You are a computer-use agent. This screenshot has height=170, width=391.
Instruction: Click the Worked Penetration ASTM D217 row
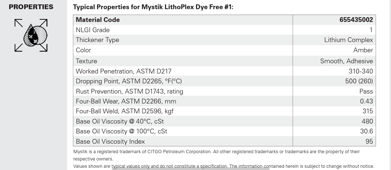[225, 71]
